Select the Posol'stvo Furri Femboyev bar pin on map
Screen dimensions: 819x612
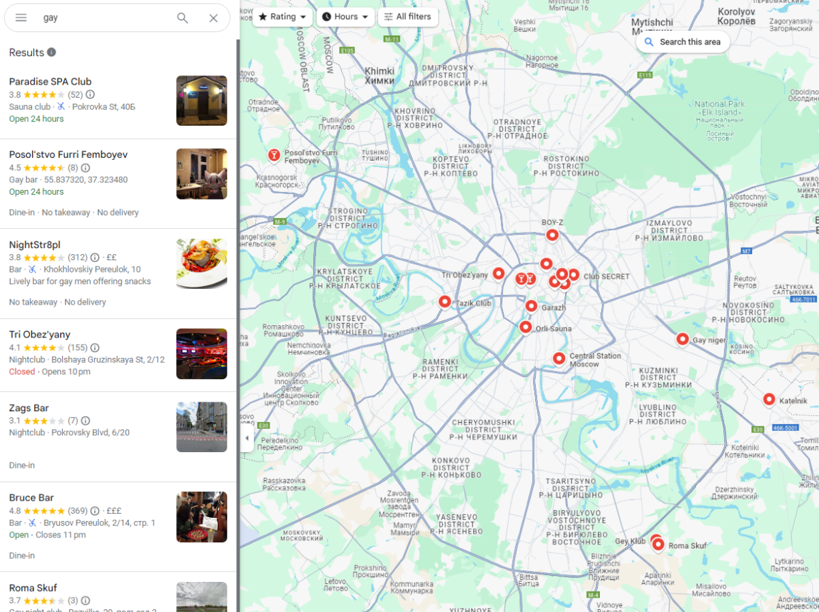[x=274, y=156]
